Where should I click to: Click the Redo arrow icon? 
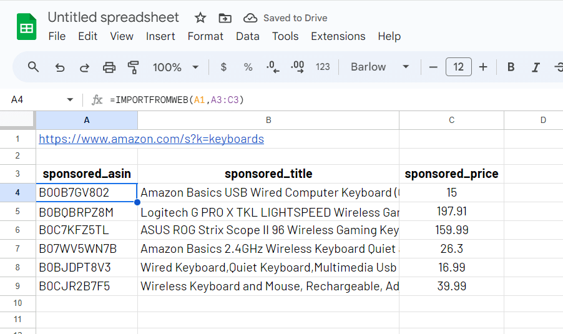[84, 67]
